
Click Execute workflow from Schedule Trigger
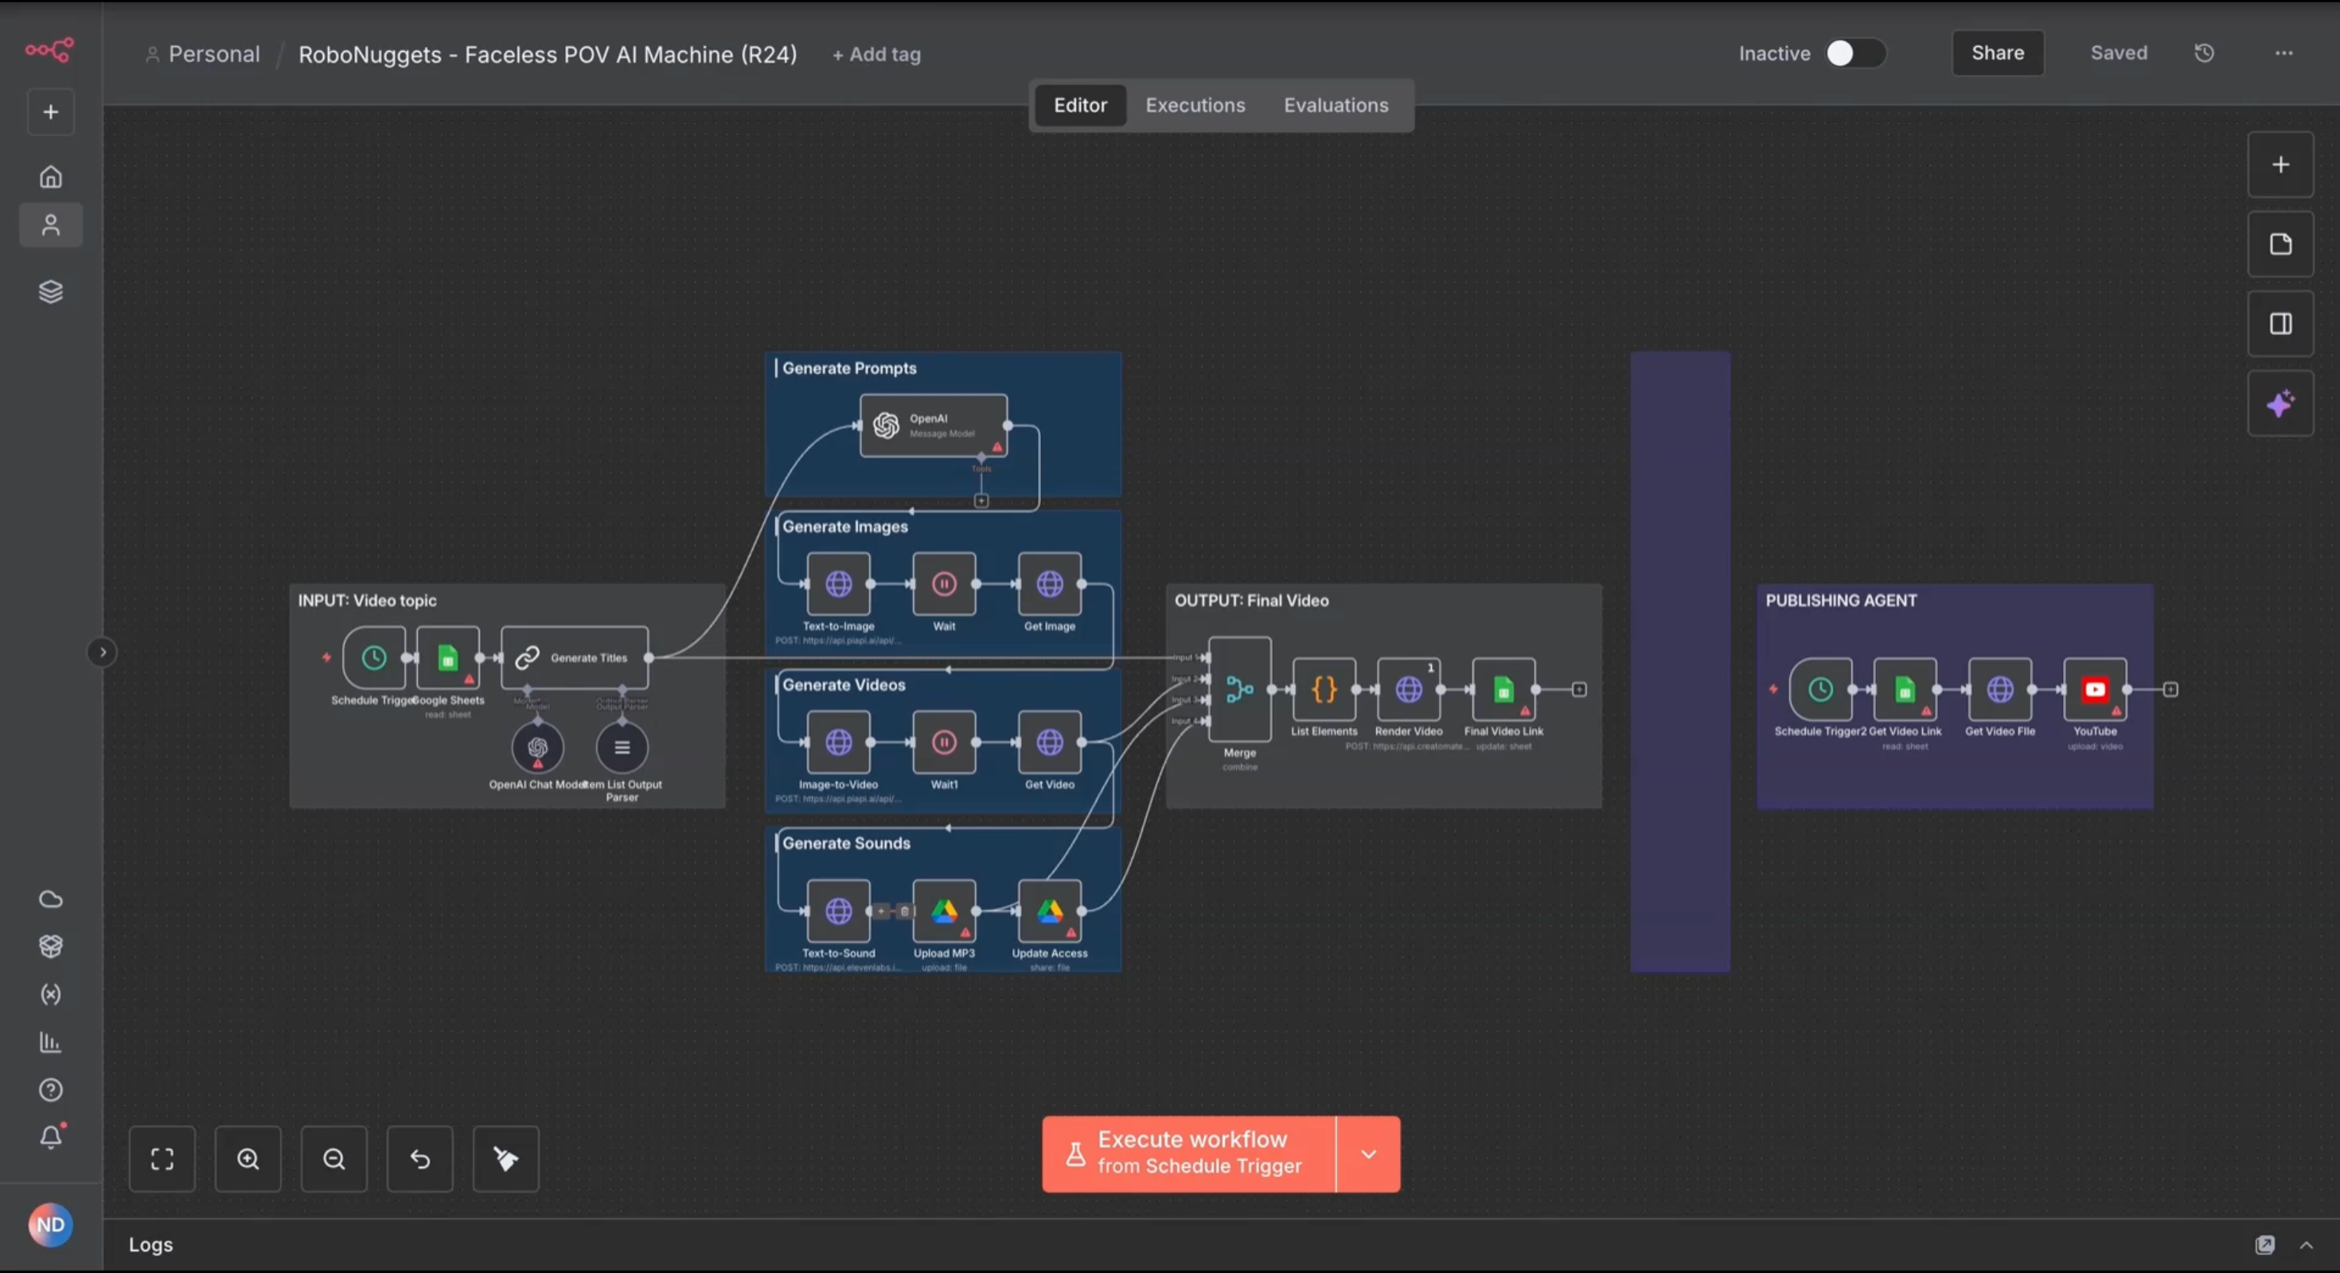click(1189, 1154)
